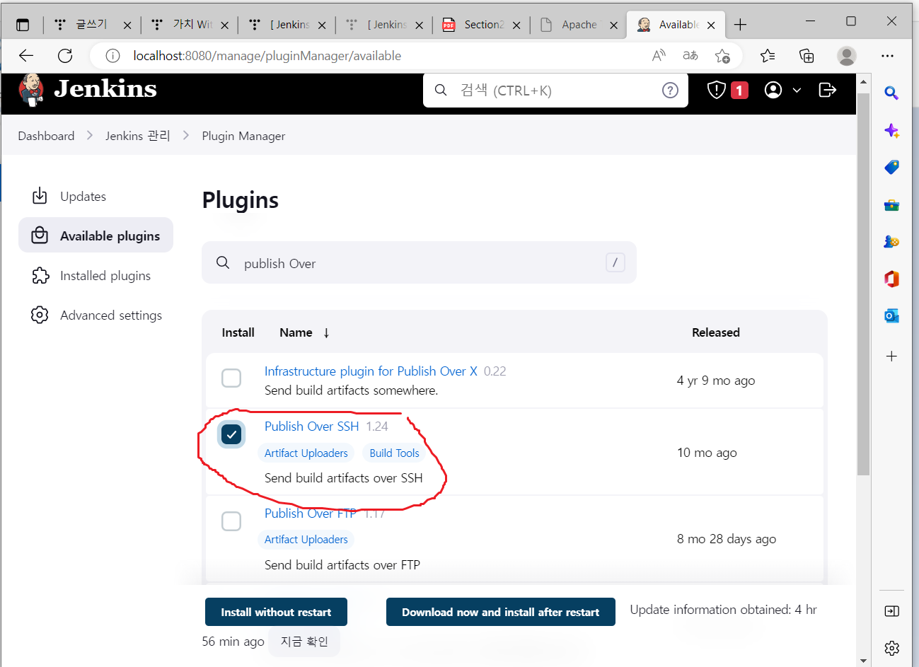Focus the Jenkins 검색 search box
Screen dimensions: 919x667
pos(555,90)
